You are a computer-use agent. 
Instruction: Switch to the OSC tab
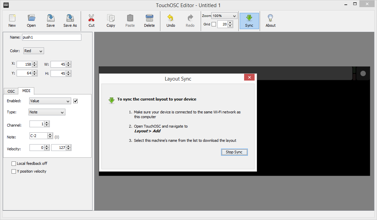click(11, 91)
